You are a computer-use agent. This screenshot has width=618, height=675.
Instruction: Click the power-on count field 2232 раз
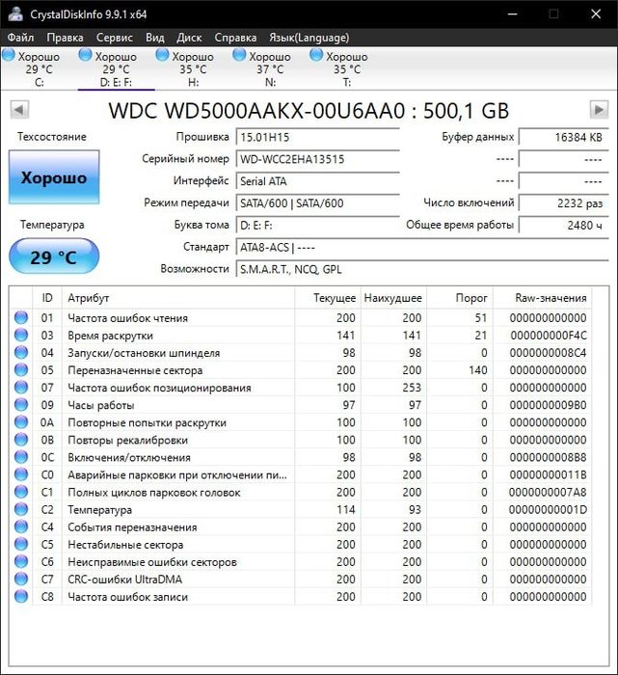564,203
